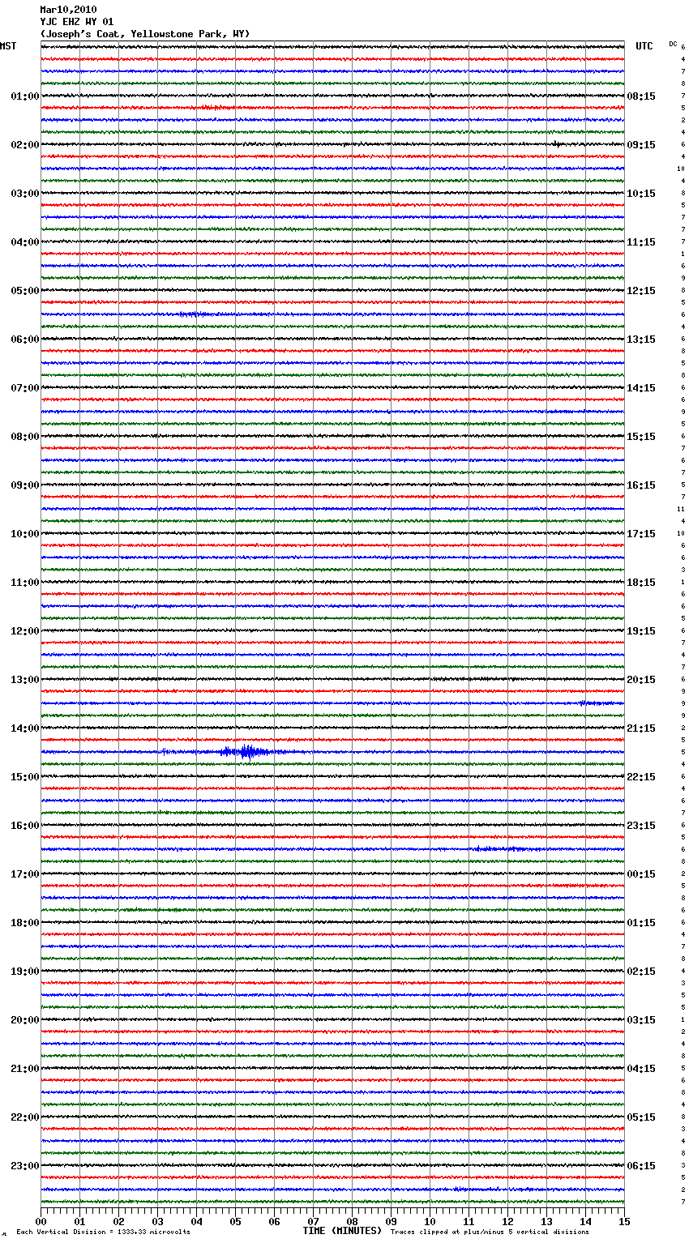Click the 22:15 UTC time label
The height and width of the screenshot is (1243, 689).
pos(641,777)
